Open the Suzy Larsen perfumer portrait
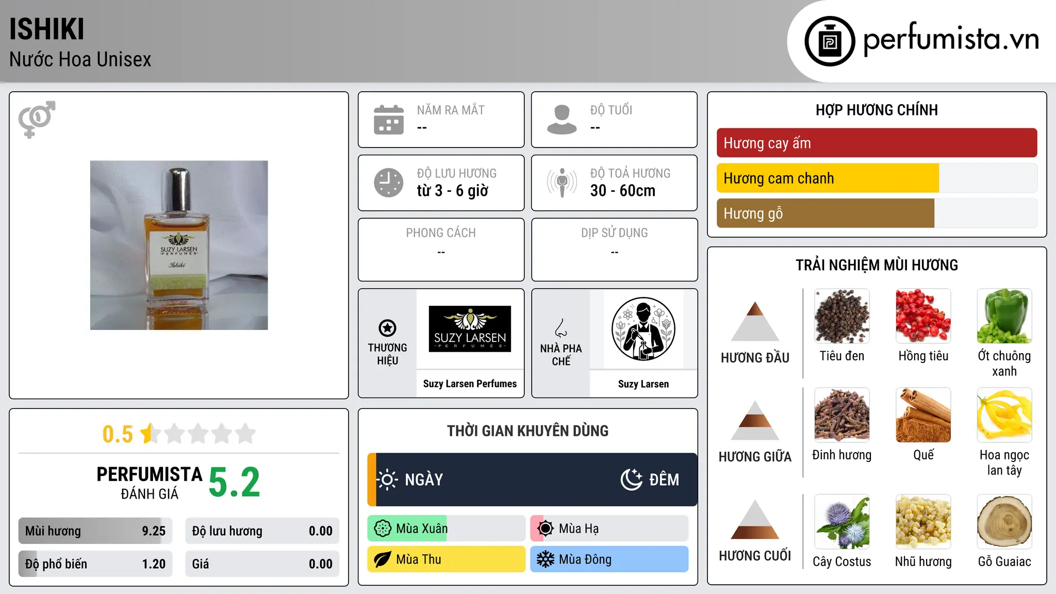The height and width of the screenshot is (594, 1056). (643, 329)
